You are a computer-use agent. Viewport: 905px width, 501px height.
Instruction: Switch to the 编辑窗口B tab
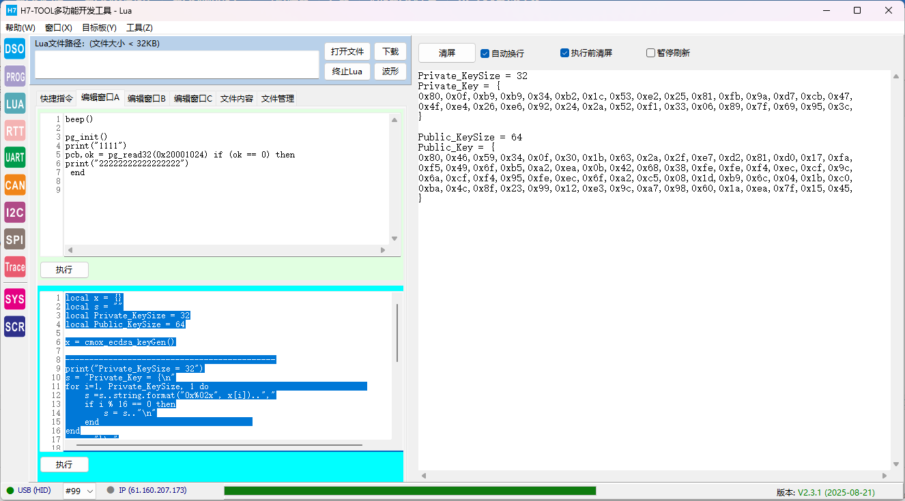coord(147,99)
